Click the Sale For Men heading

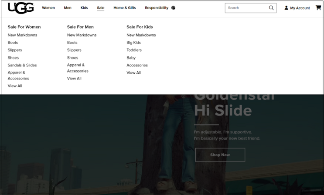(x=80, y=27)
